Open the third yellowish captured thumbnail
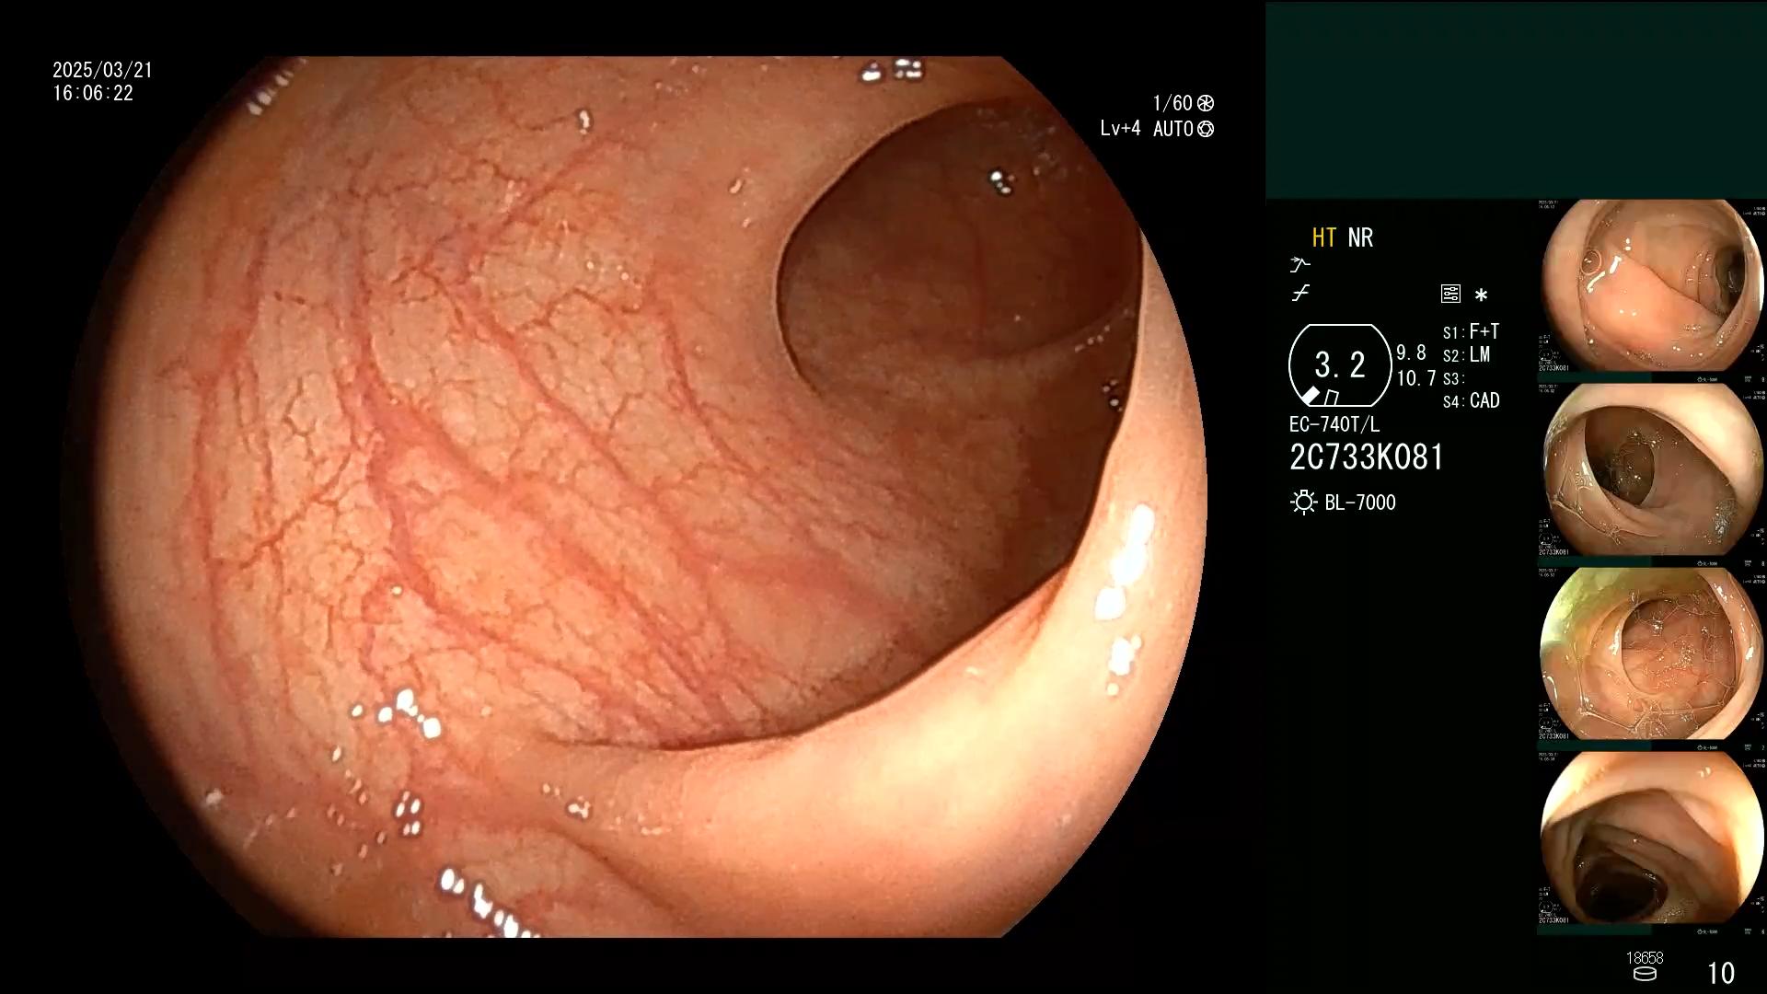The image size is (1767, 994). tap(1652, 653)
